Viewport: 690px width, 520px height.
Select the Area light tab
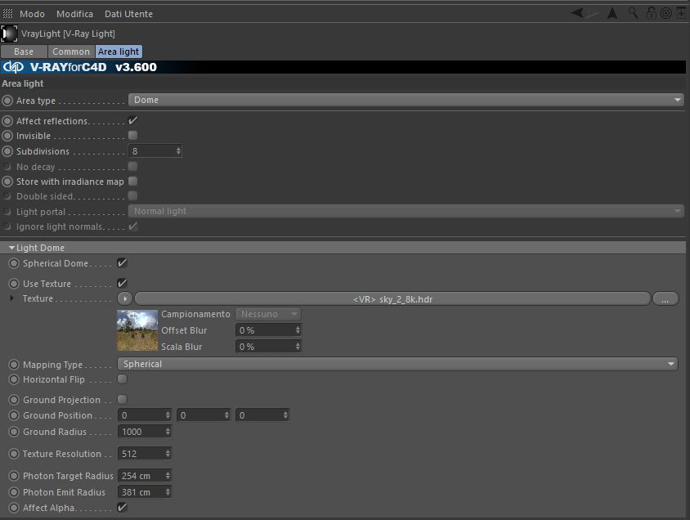119,52
